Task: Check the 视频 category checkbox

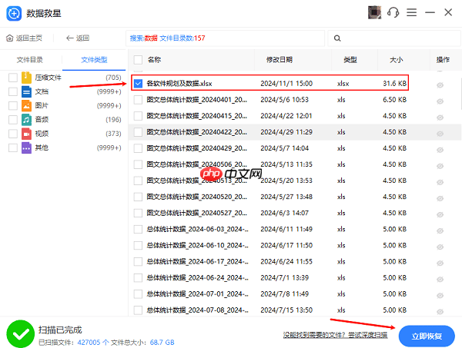Action: (x=13, y=134)
